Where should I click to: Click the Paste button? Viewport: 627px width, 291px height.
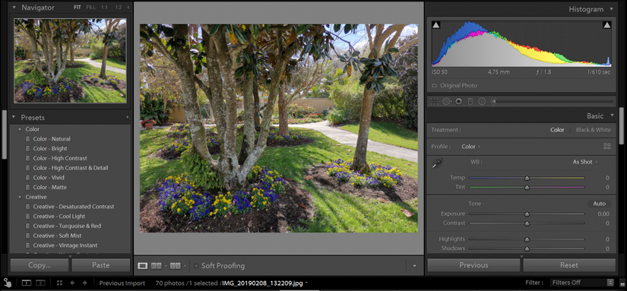101,265
